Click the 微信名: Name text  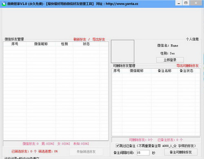[x=168, y=46]
